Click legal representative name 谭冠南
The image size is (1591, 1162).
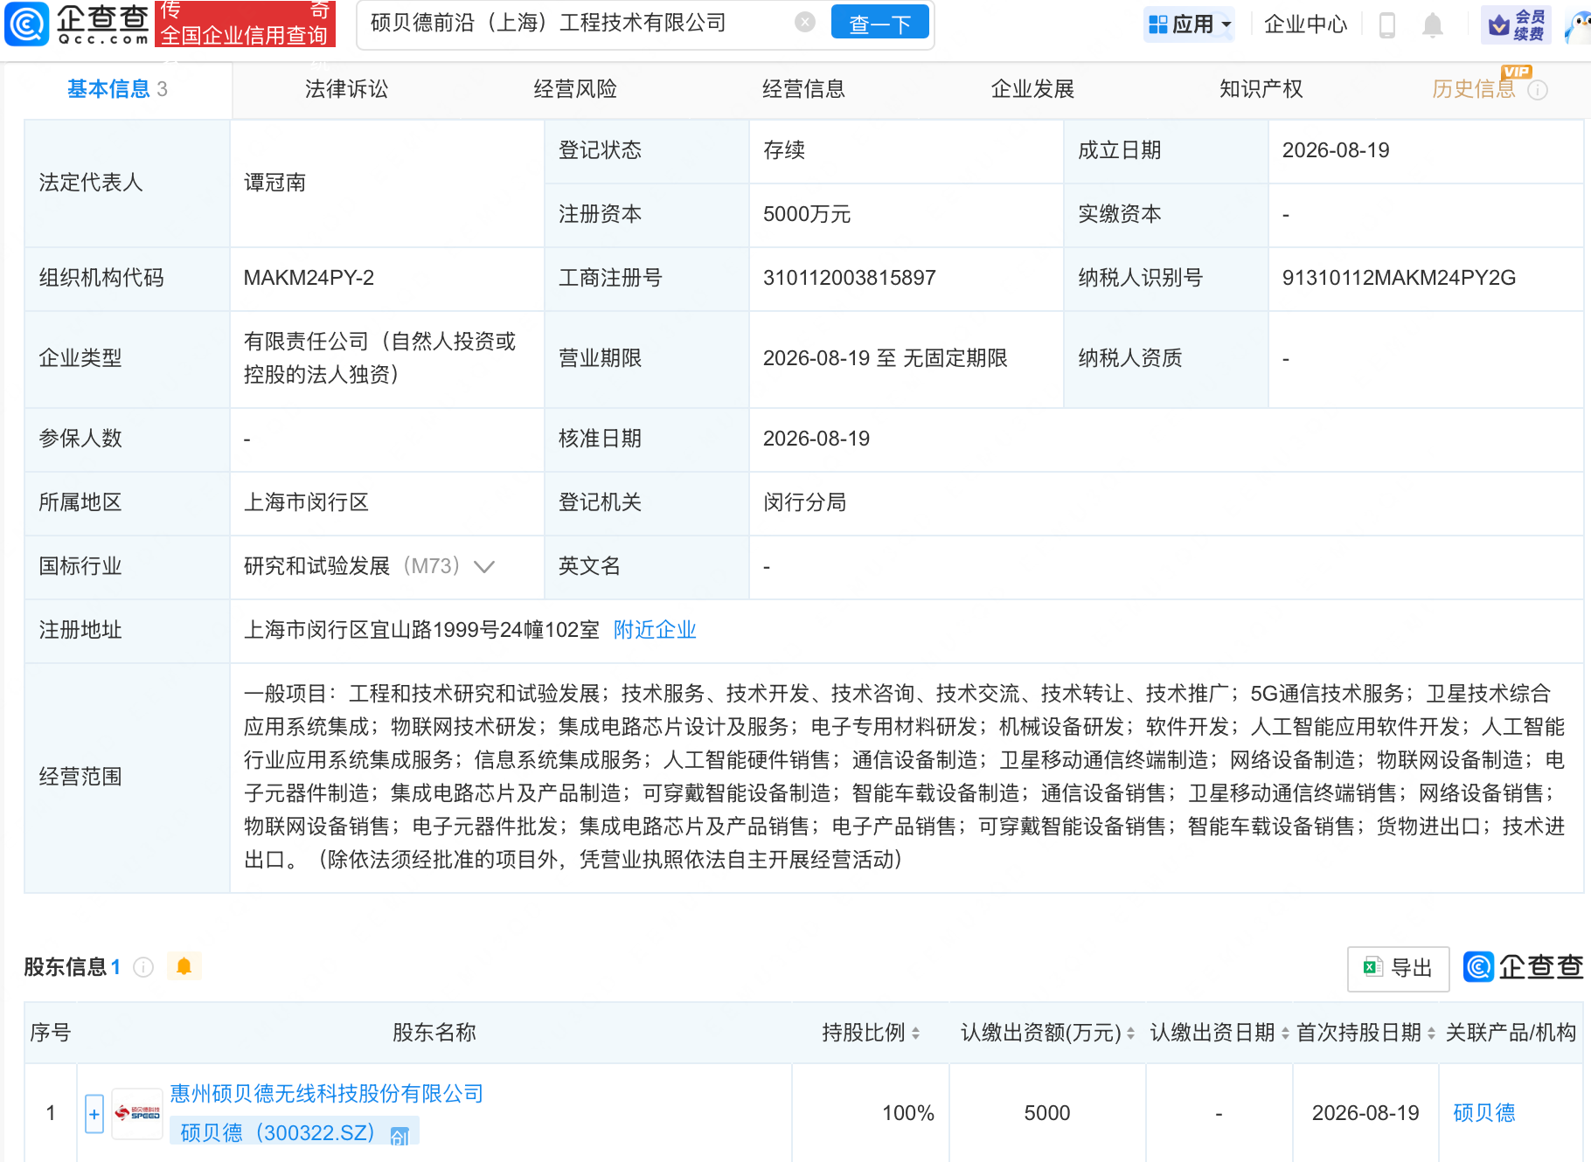pyautogui.click(x=274, y=183)
